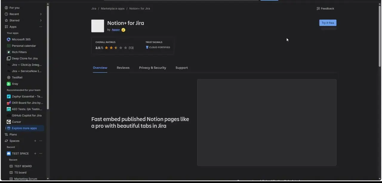382x183 pixels.
Task: Open GitHub Copilot for Jira icon
Action: 9,116
